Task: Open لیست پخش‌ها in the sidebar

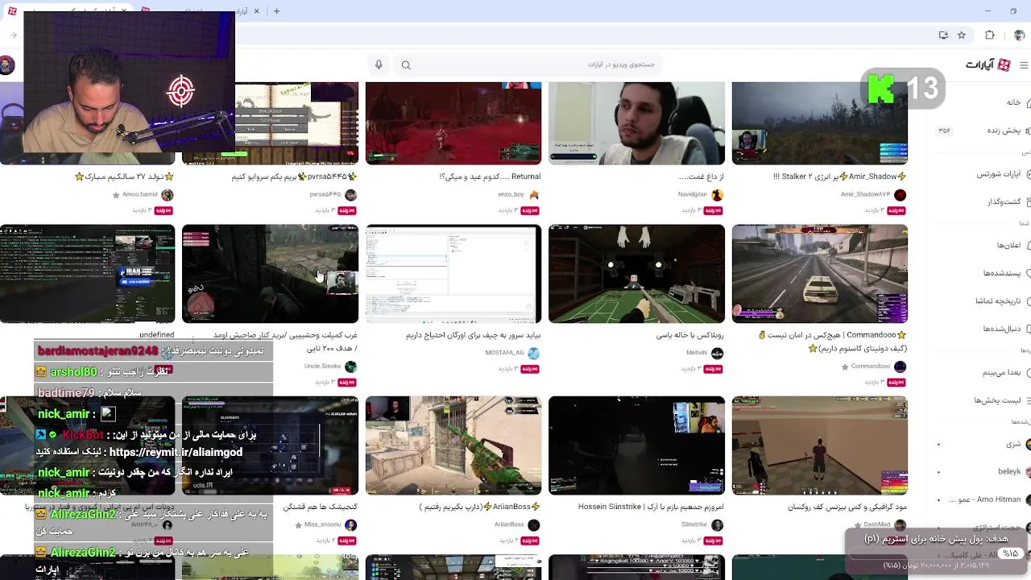Action: [997, 400]
